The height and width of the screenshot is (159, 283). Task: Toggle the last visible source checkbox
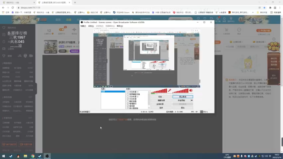[x=128, y=108]
